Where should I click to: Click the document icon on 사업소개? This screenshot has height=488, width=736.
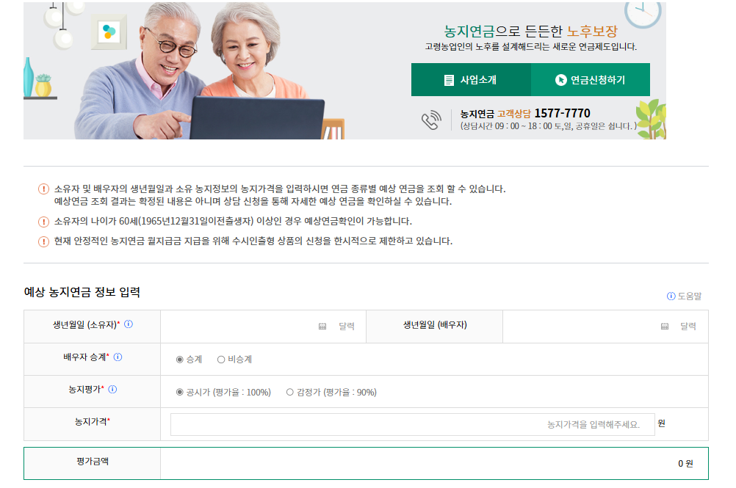click(449, 80)
